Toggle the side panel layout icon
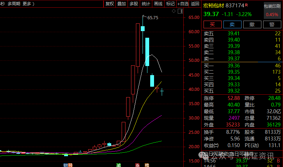Screen dimensions: 283x167 point(180,11)
